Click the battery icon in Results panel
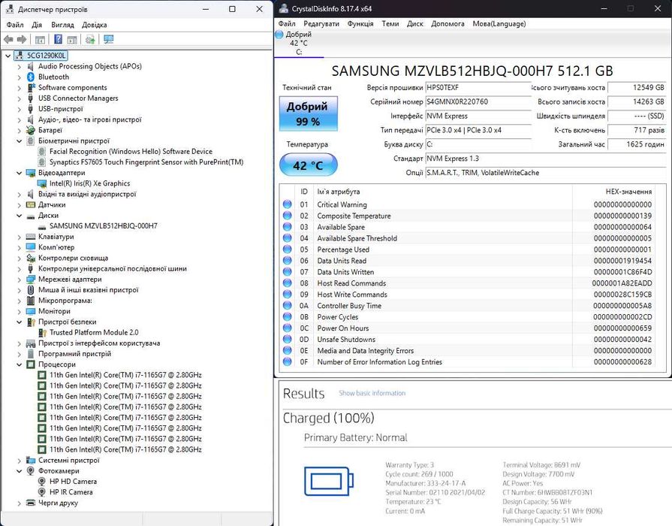 click(x=329, y=481)
